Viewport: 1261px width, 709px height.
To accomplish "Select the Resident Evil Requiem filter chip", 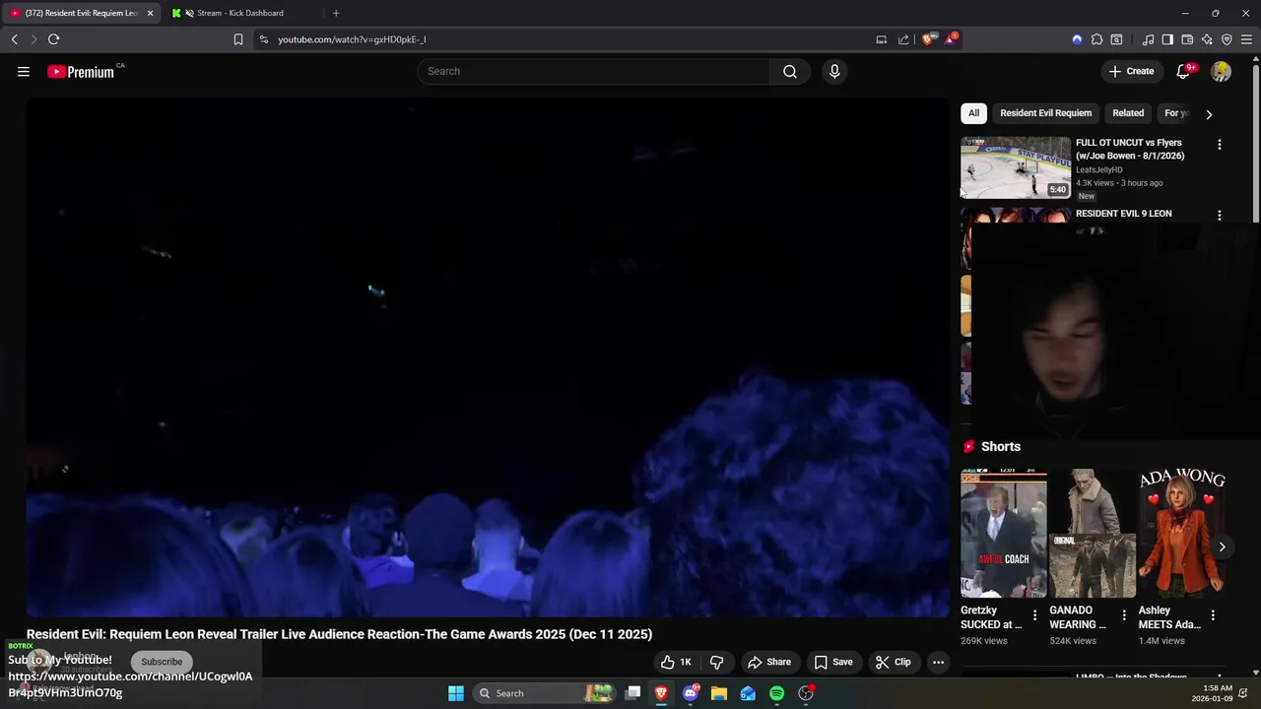I will point(1045,113).
